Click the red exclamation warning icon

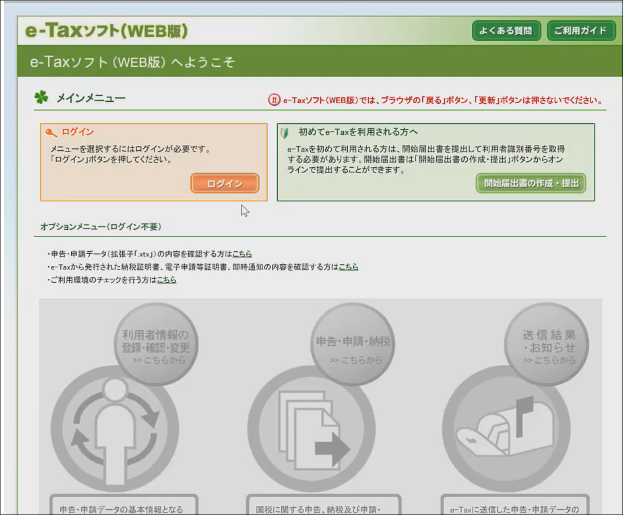[274, 100]
